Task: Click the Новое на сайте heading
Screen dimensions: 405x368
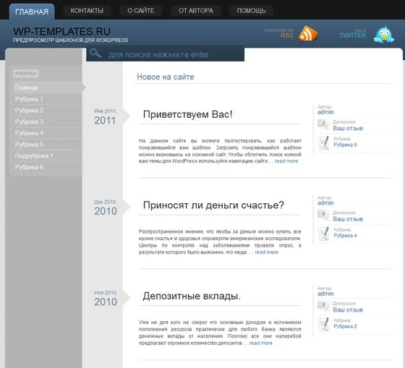Action: [166, 77]
